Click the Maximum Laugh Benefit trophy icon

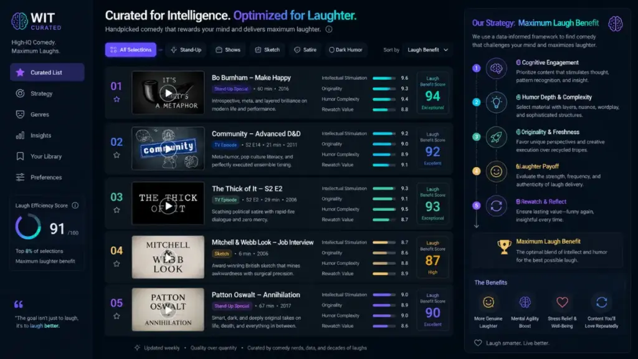504,247
